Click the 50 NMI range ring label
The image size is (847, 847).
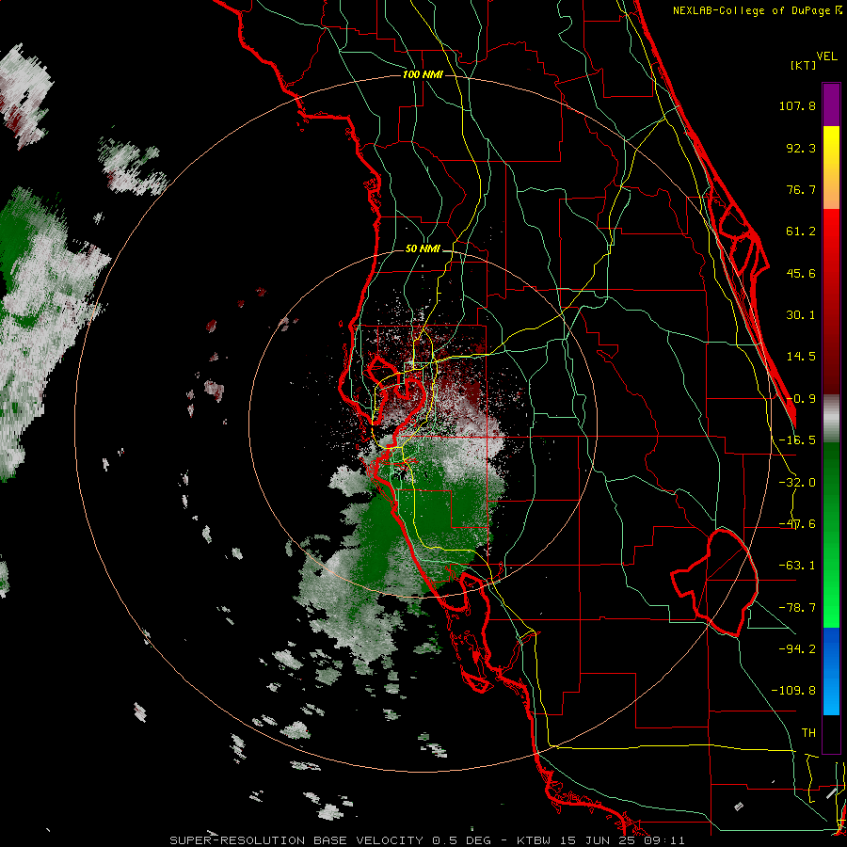tap(423, 248)
